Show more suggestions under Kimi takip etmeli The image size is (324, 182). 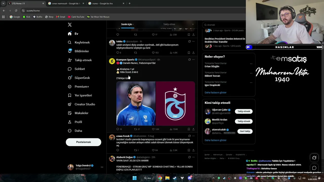tap(216, 140)
